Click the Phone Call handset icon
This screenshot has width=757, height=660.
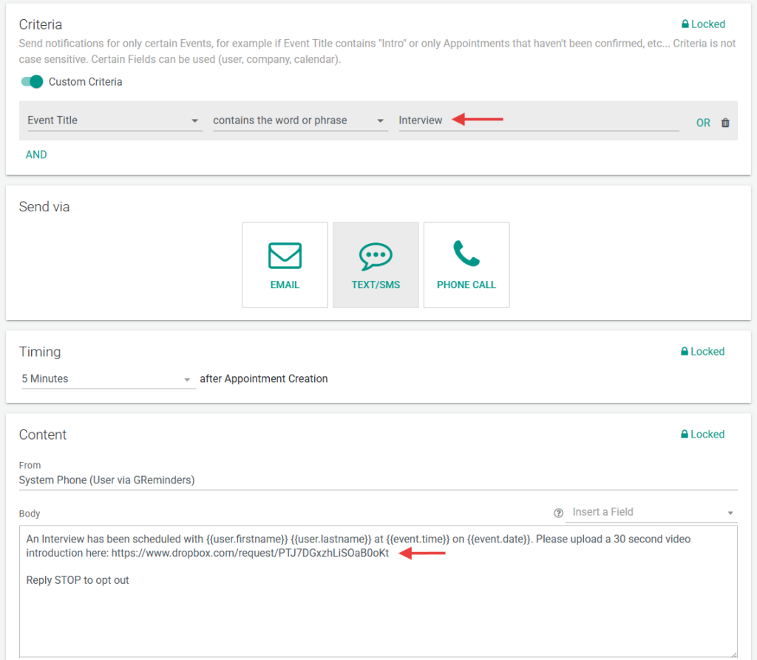pyautogui.click(x=466, y=254)
